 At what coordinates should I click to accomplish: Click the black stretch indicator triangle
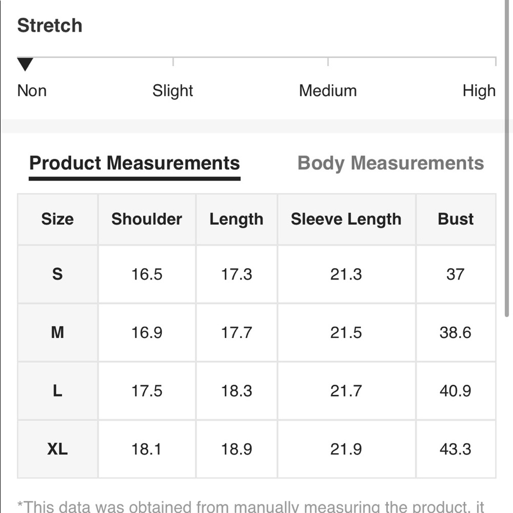[x=25, y=64]
